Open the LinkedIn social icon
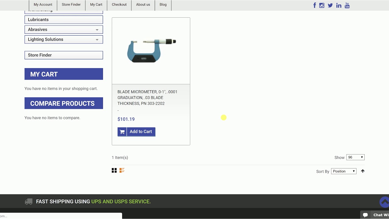Viewport: 389px width, 219px height. (339, 5)
